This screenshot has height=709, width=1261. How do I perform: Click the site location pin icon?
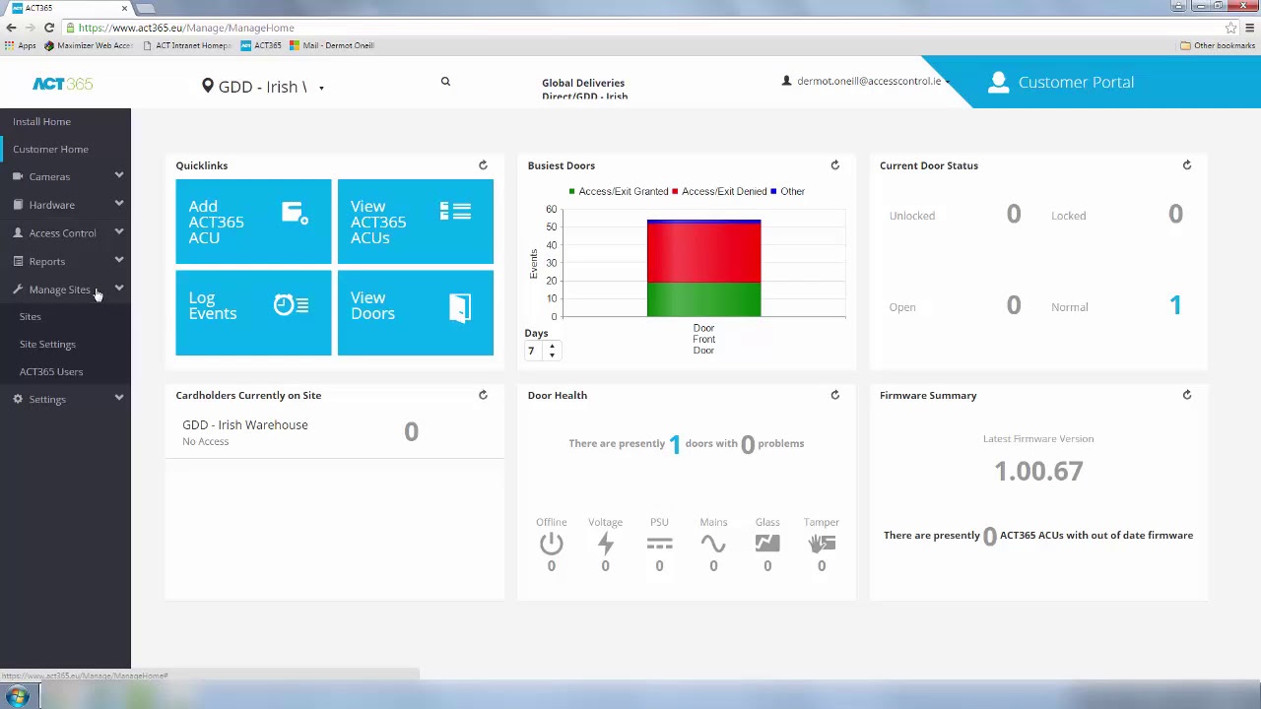coord(208,86)
